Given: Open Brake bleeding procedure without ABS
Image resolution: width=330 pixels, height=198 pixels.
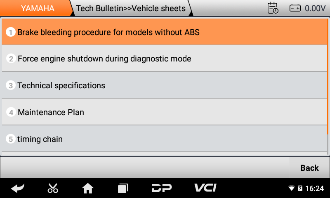Looking at the screenshot, I should (164, 32).
